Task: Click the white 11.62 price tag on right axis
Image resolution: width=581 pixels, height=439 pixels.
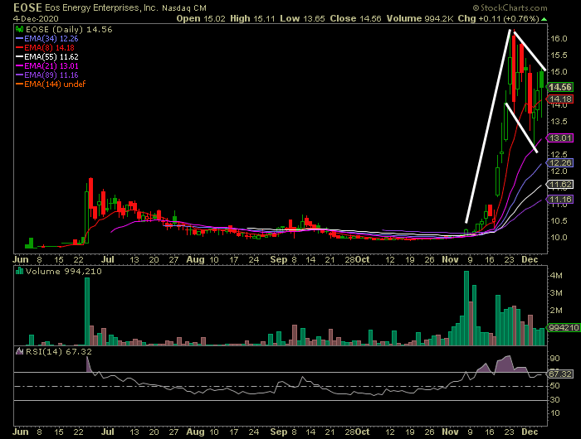Action: pyautogui.click(x=560, y=184)
